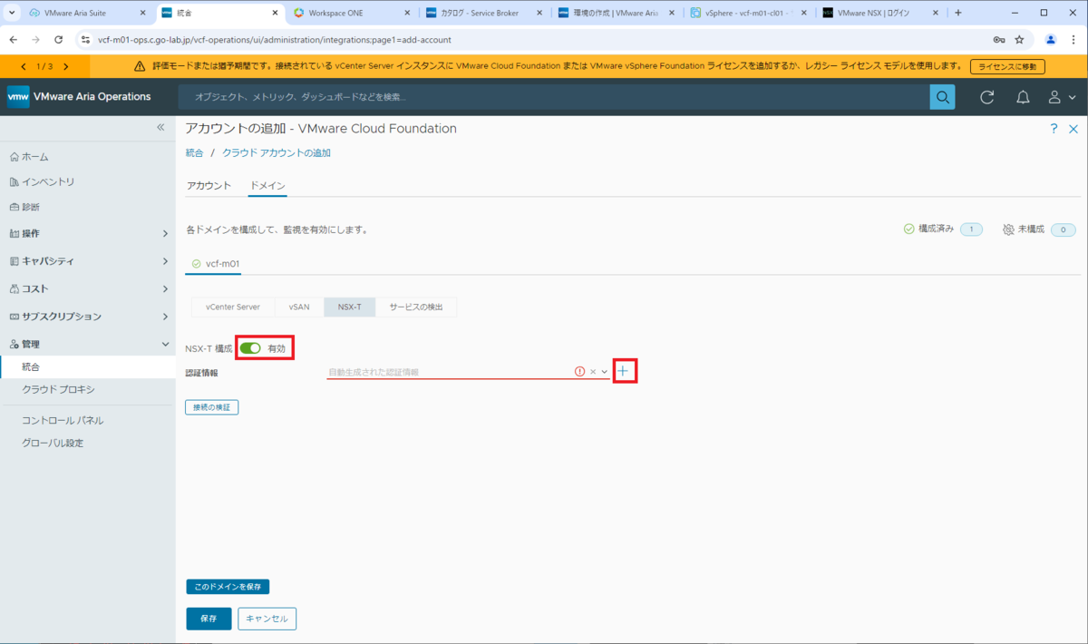Select the vSAN tab
This screenshot has height=644, width=1088.
pyautogui.click(x=299, y=307)
